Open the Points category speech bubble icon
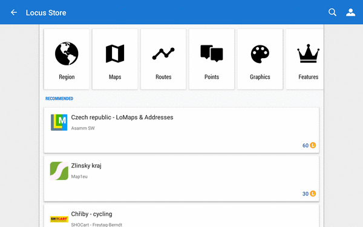The image size is (363, 227). 212,53
